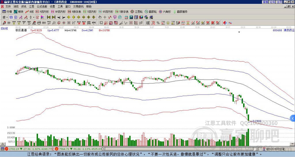Open the 帮助 menu
Viewport: 295px width, 157px height.
point(89,7)
